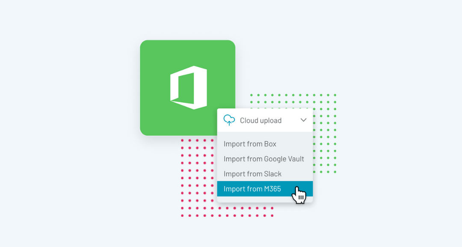The width and height of the screenshot is (462, 247).
Task: Click Import from Slack
Action: (x=252, y=174)
